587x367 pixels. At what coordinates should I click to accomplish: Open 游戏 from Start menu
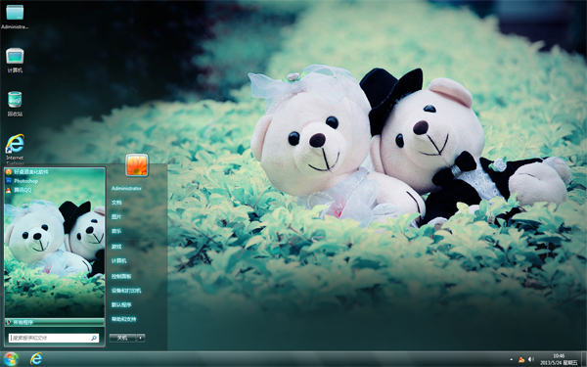116,247
